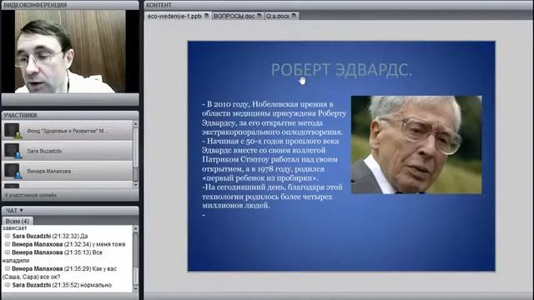534x300 pixels.
Task: Click the chat bubble icon beside message 21:35:52
Action: 8,285
